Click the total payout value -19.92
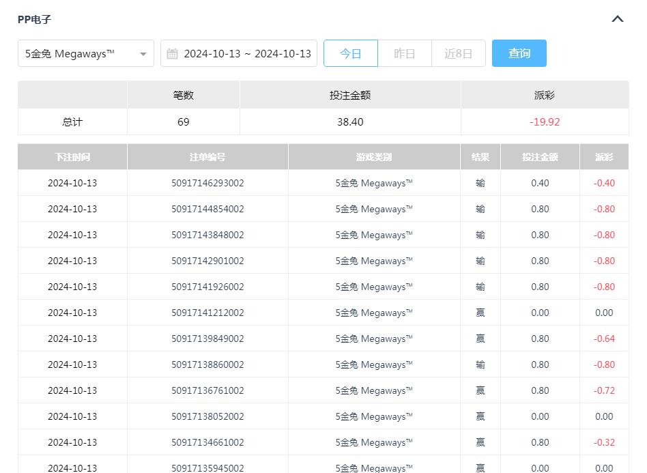Image resolution: width=647 pixels, height=473 pixels. 545,122
